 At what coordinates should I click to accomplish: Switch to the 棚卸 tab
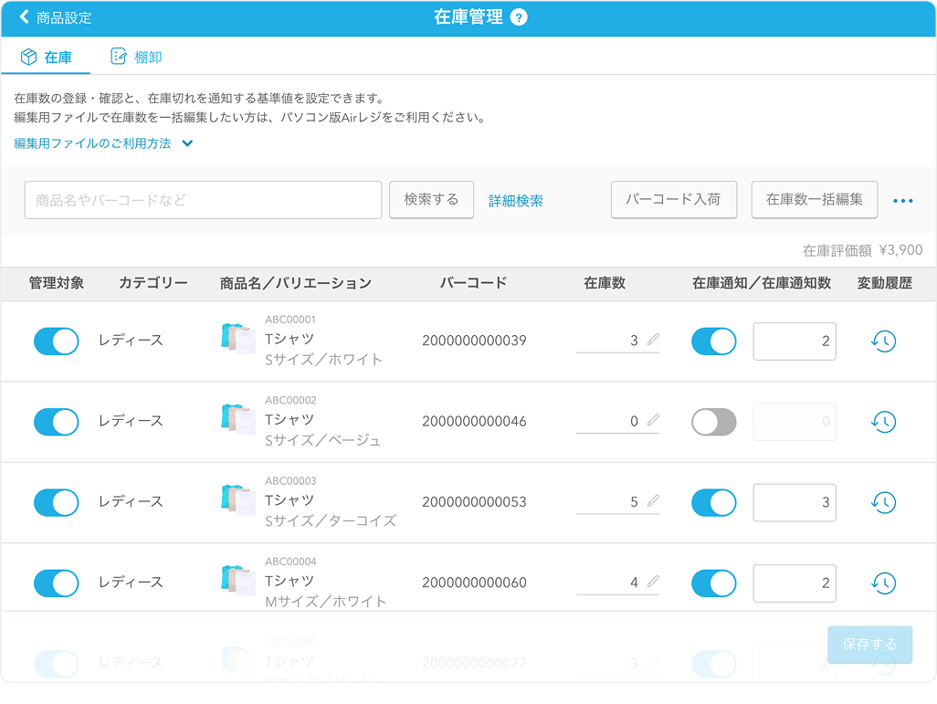[x=136, y=58]
